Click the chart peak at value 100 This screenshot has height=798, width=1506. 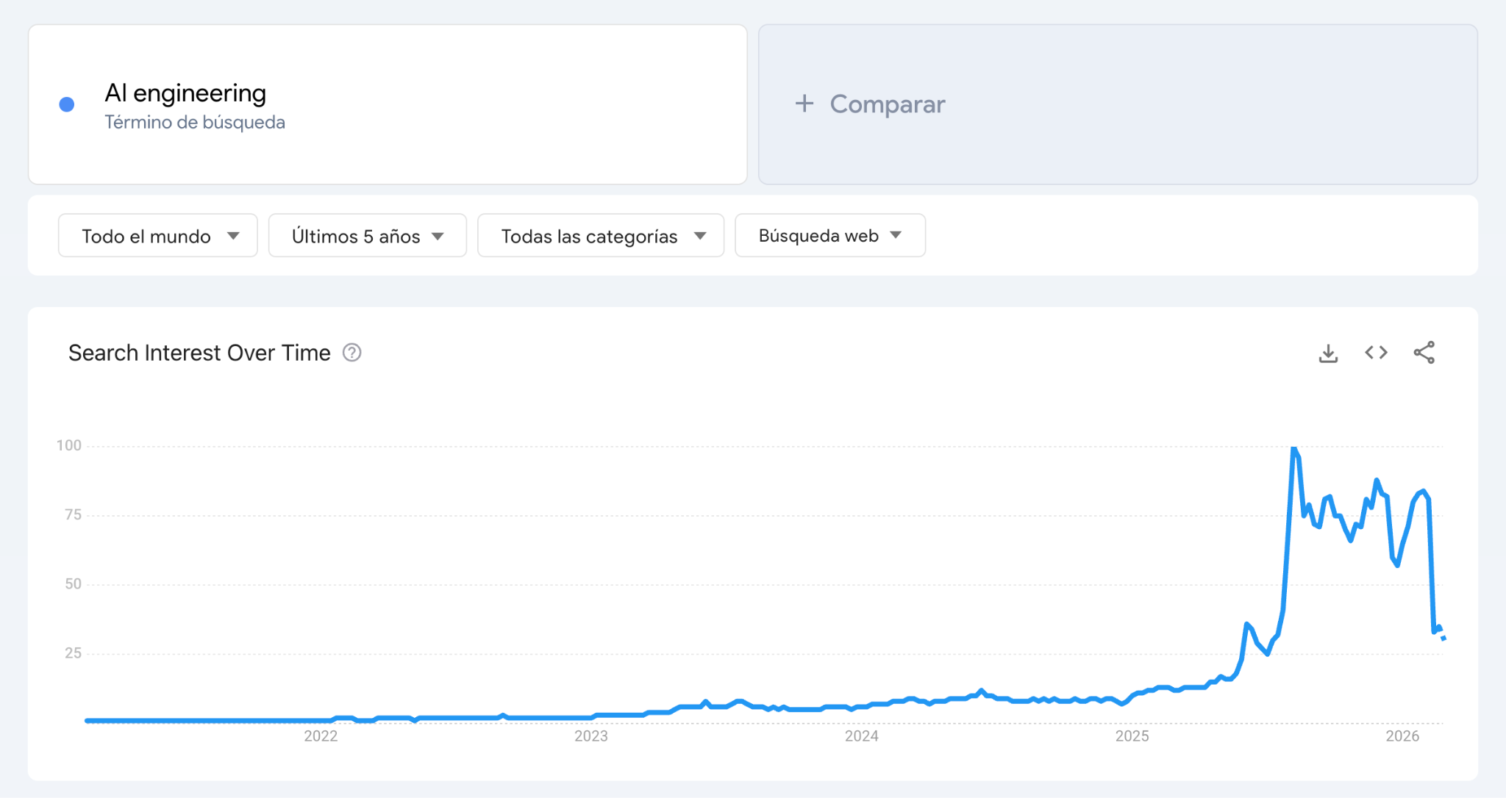(1293, 448)
